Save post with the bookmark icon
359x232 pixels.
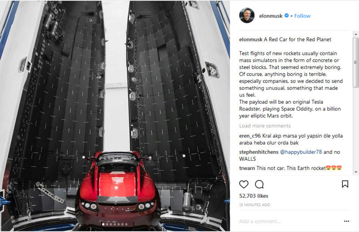pos(345,184)
